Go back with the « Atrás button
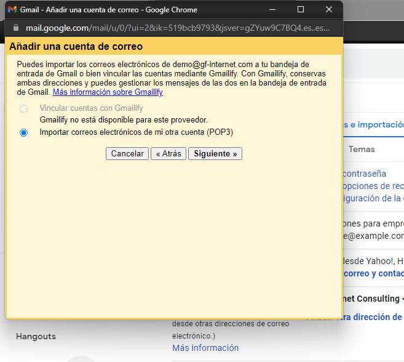The height and width of the screenshot is (362, 404). 168,154
